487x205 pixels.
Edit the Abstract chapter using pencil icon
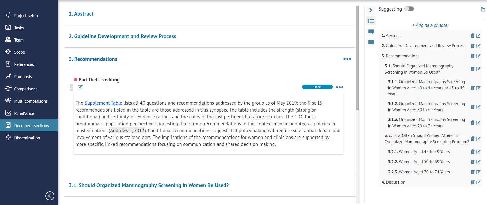479,36
